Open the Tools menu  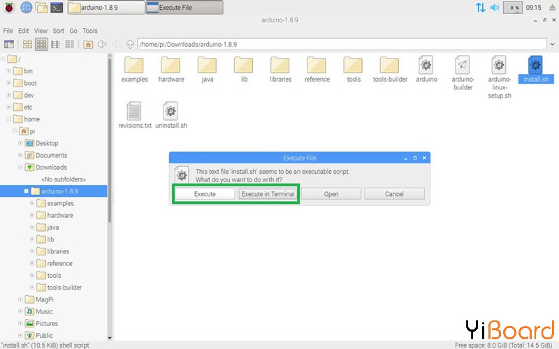click(90, 31)
